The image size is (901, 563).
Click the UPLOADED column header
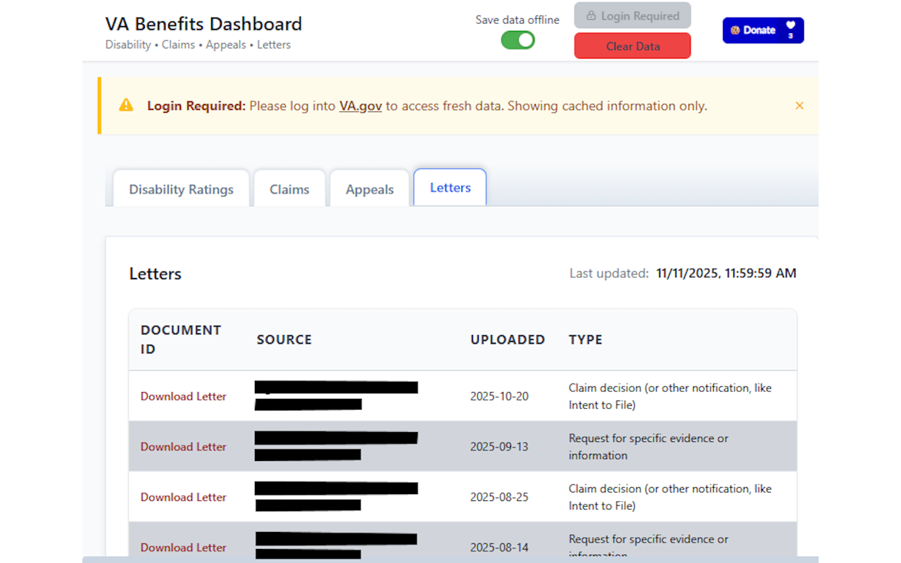(x=508, y=339)
